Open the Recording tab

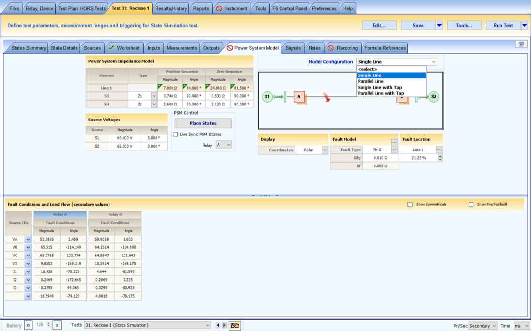(343, 48)
